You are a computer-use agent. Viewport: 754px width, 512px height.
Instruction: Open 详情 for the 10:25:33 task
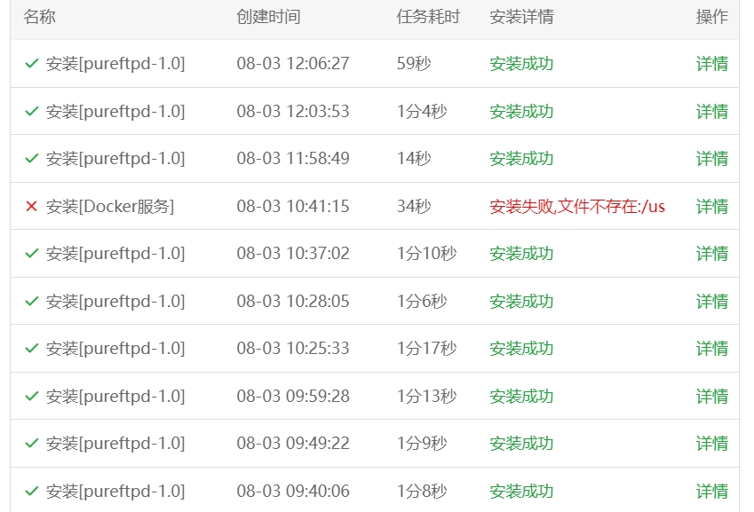(712, 349)
